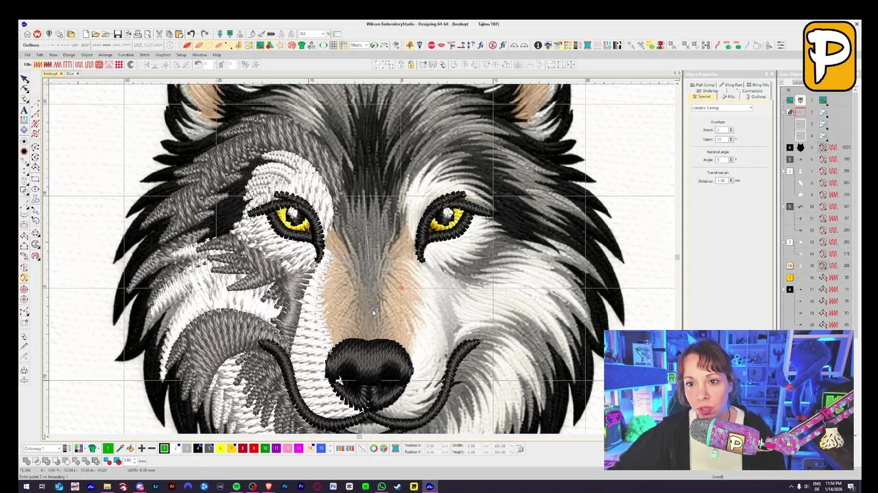This screenshot has width=878, height=493.
Task: Open the File menu
Action: [x=27, y=55]
